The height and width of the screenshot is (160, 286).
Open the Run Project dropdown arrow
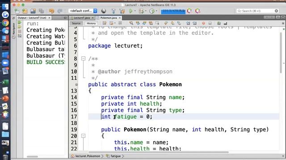click(135, 11)
